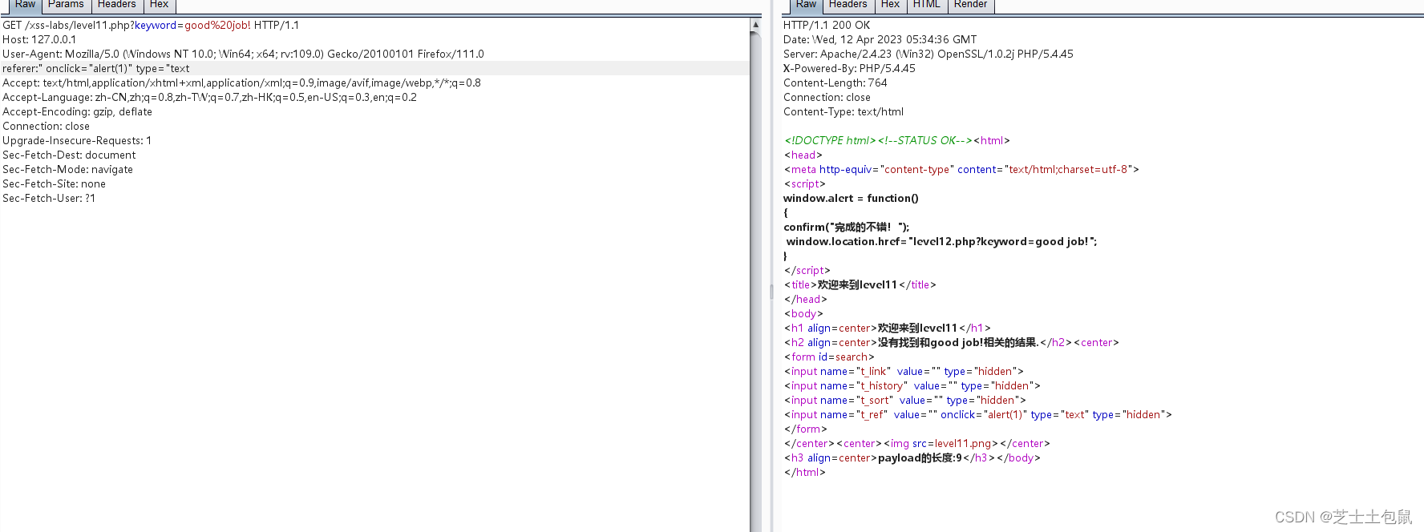Click the User-Agent header line
This screenshot has height=532, width=1424.
(243, 54)
